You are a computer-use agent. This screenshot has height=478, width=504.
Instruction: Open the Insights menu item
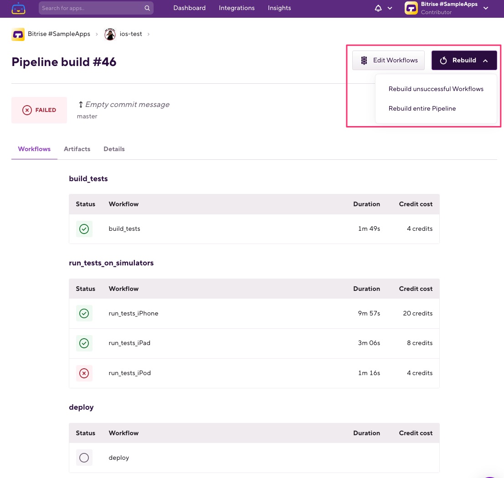[279, 8]
